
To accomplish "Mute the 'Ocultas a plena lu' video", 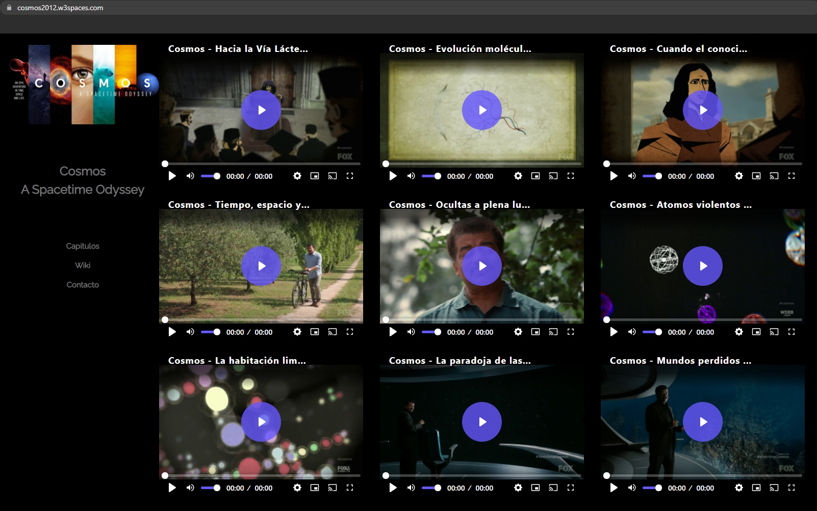I will tap(411, 332).
